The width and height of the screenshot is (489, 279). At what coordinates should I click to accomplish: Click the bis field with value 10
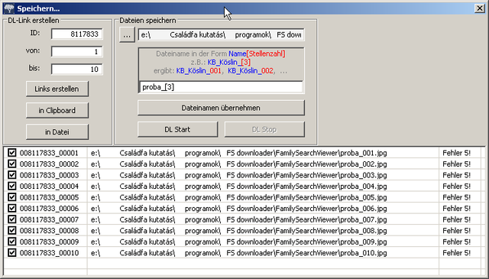point(76,70)
